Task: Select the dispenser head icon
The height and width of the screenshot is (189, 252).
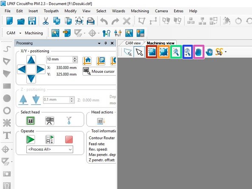Action: coord(69,121)
